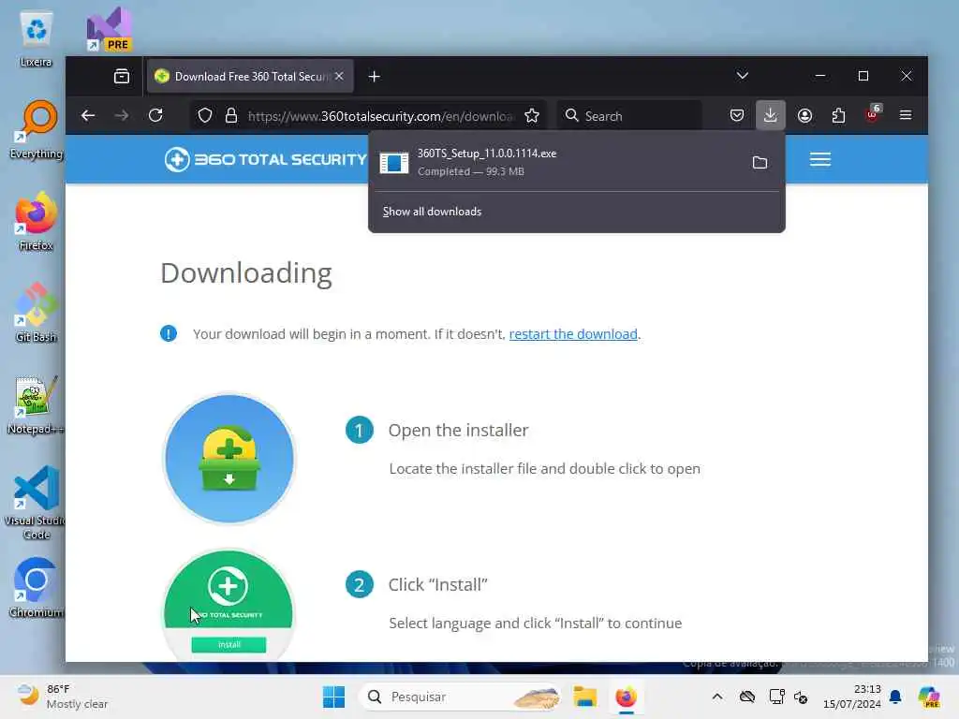
Task: Click the 360 Total Security logo
Action: [x=265, y=159]
